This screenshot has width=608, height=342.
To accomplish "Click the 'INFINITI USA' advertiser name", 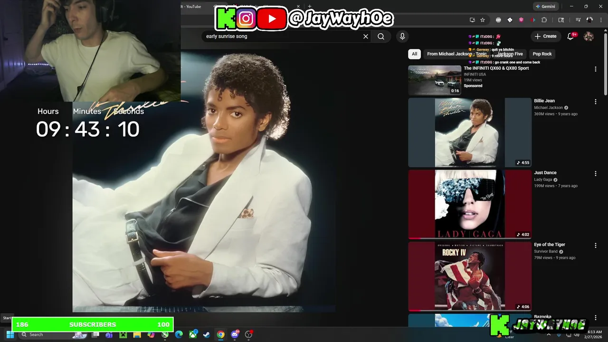I will [x=475, y=75].
